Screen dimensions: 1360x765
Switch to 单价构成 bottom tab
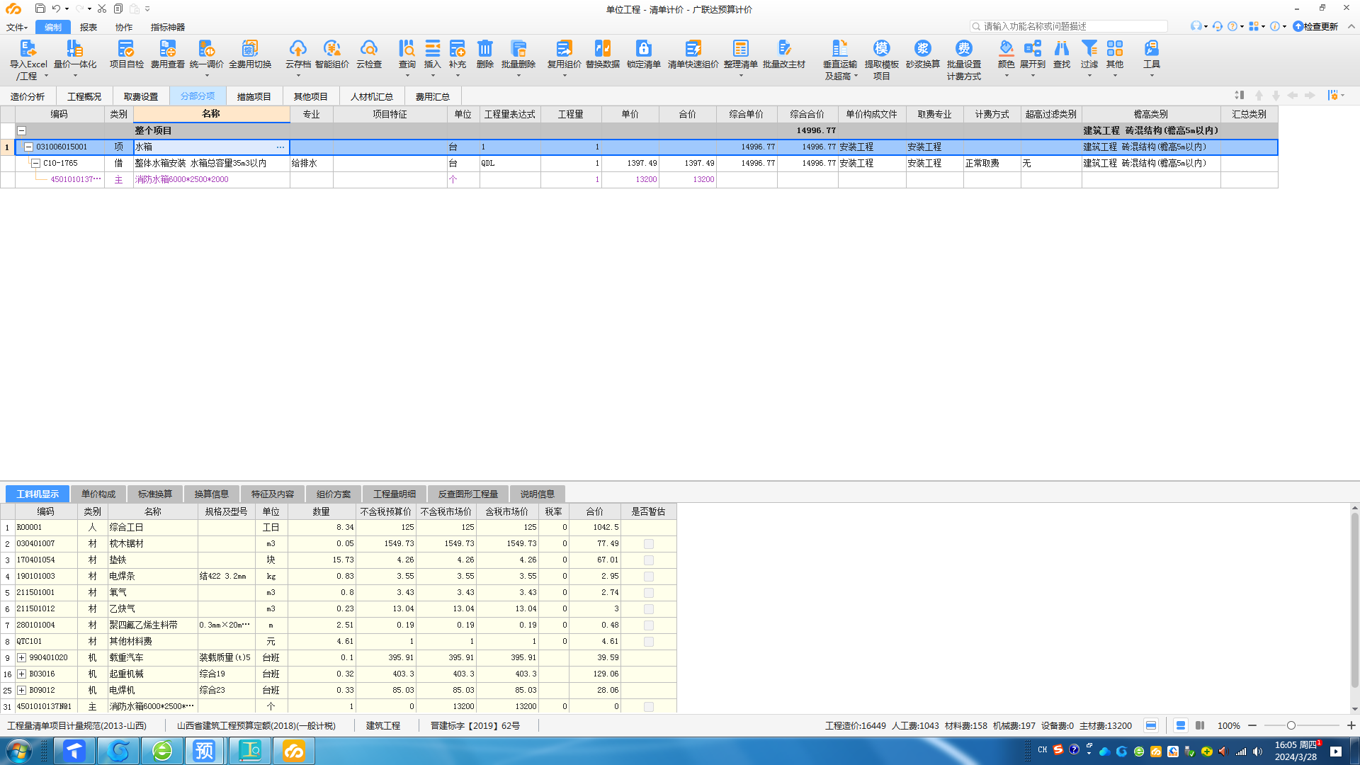(98, 494)
